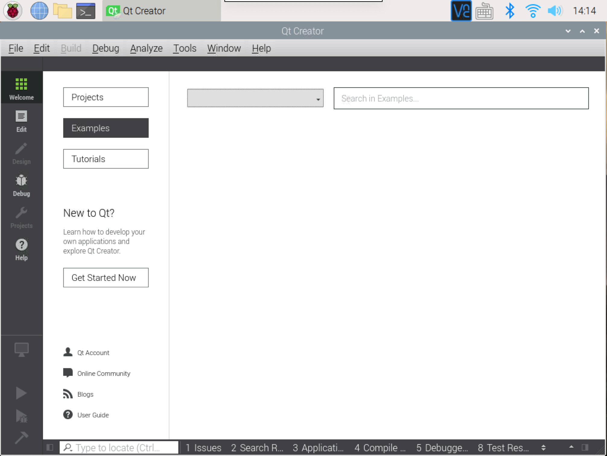Open VNC from the system tray
Viewport: 607px width, 456px height.
click(461, 11)
